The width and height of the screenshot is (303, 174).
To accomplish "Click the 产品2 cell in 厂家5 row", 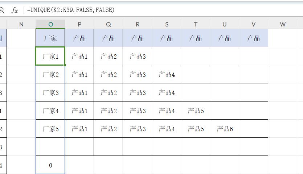I will click(x=108, y=129).
